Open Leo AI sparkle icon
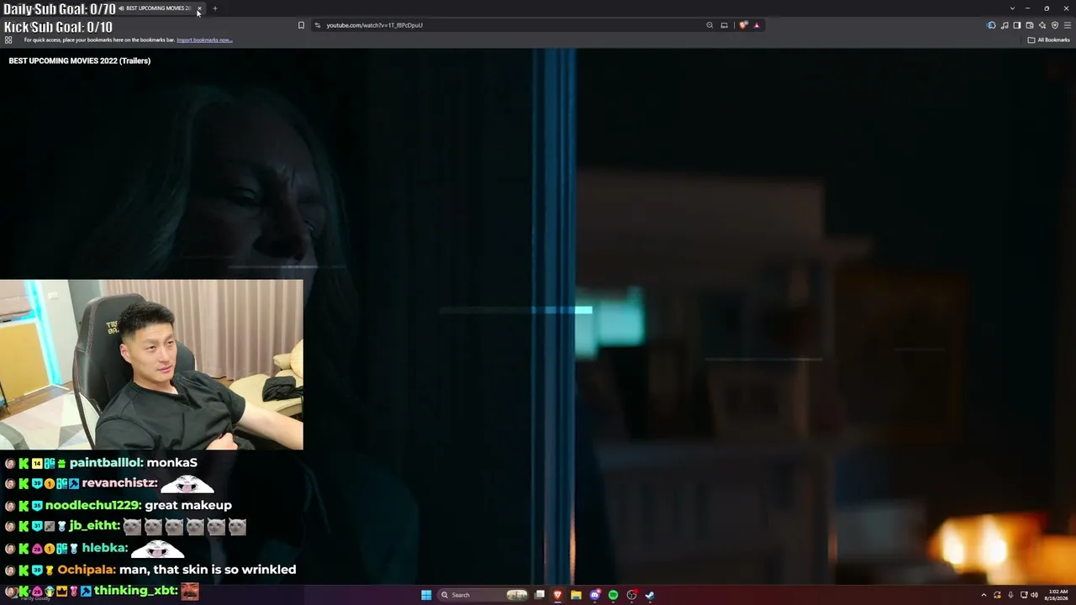 [1042, 25]
